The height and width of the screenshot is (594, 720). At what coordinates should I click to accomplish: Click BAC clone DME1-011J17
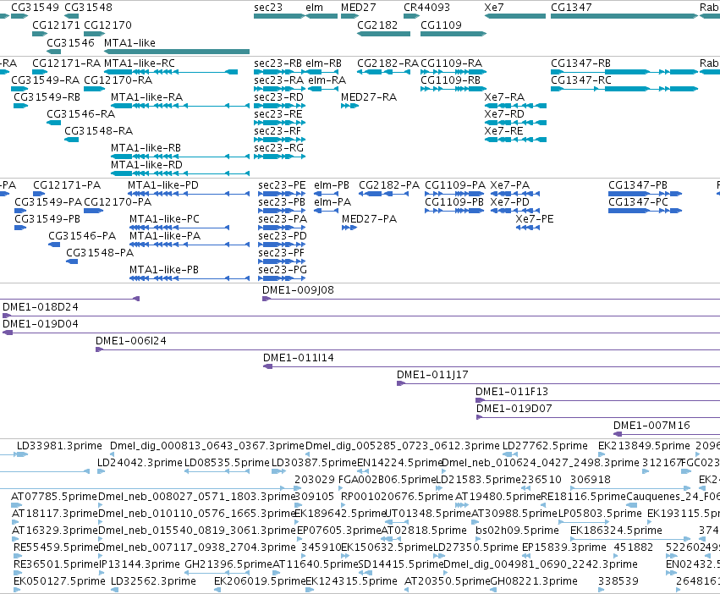coord(558,383)
